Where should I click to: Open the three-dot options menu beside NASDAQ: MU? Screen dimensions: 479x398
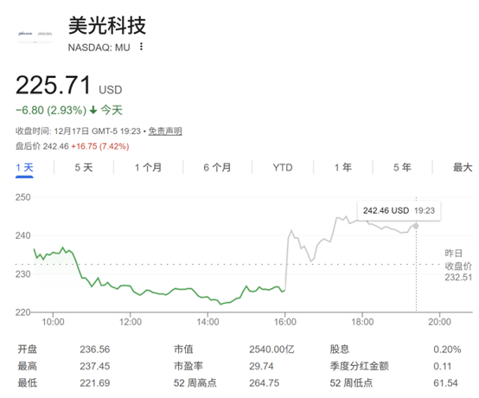141,47
